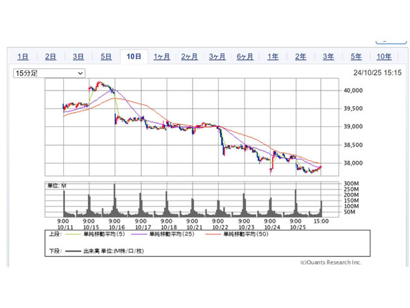Switch chart to 1ヶ月 range
The height and width of the screenshot is (308, 410).
coord(162,57)
